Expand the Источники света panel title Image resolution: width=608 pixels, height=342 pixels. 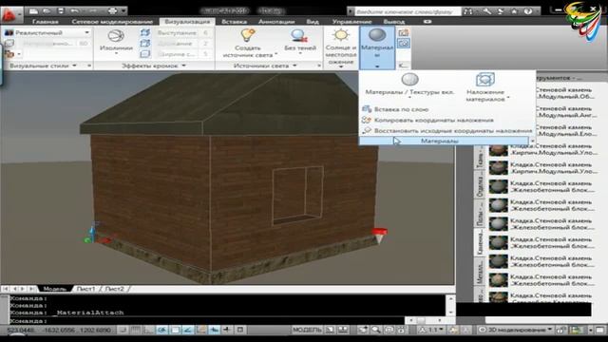265,66
